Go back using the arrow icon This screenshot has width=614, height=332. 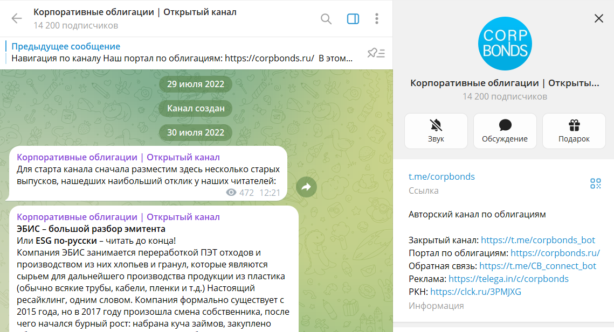coord(17,18)
